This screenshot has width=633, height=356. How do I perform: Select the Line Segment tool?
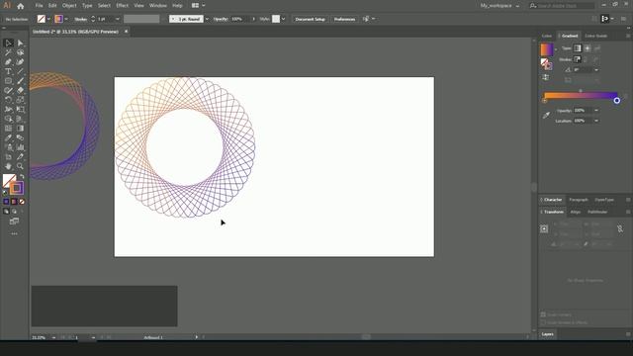coord(20,71)
